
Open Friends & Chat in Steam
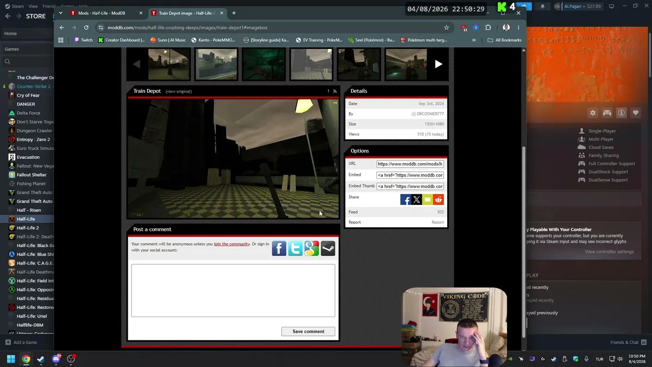[628, 343]
